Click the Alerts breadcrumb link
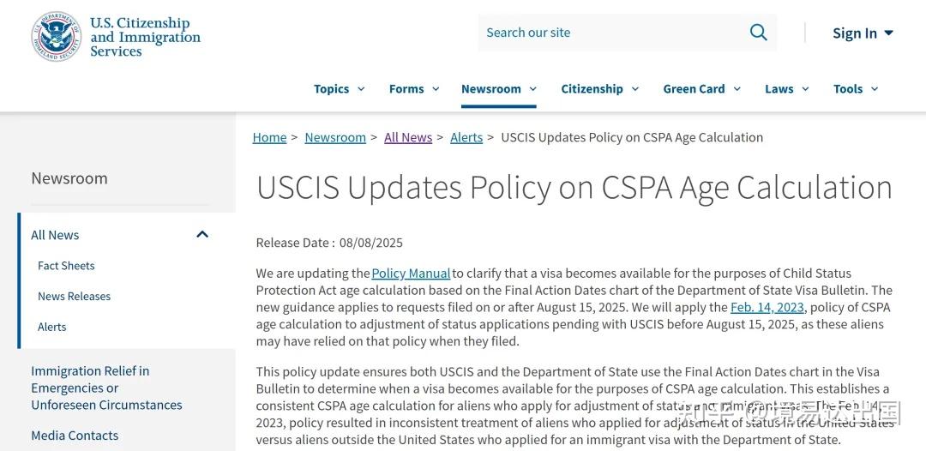The image size is (926, 451). [466, 137]
